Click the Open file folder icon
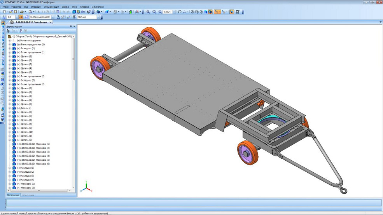Screen dimensions: 383x215 tap(11, 12)
